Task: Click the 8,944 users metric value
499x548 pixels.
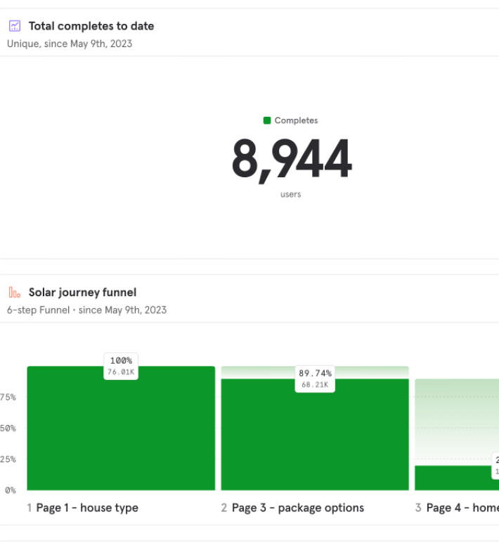Action: tap(291, 160)
